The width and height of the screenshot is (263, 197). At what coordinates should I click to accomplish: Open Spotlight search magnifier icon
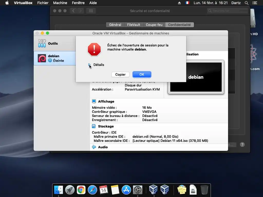[246, 3]
